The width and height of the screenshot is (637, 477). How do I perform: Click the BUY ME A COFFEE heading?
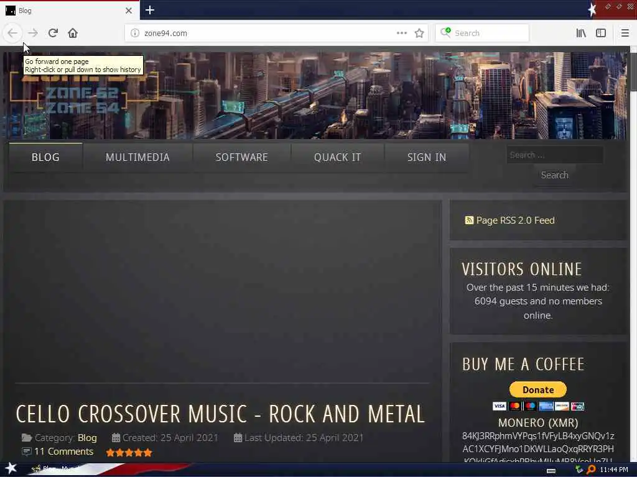[x=523, y=364]
